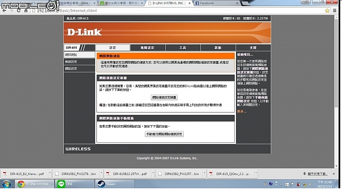Open the Chrome hamburger menu
Screen dimensions: 342x191
coord(334,10)
